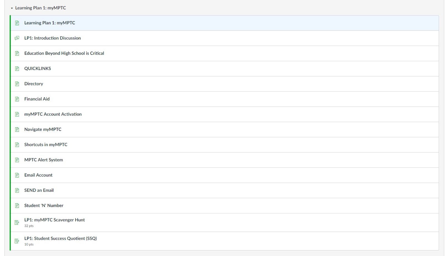Click the discussion icon beside LP1: Introduction Discussion
Screen dimensions: 447x256
click(17, 38)
